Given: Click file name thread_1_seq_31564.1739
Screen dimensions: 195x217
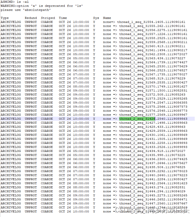Looking at the screenshot, I should [x=153, y=62].
